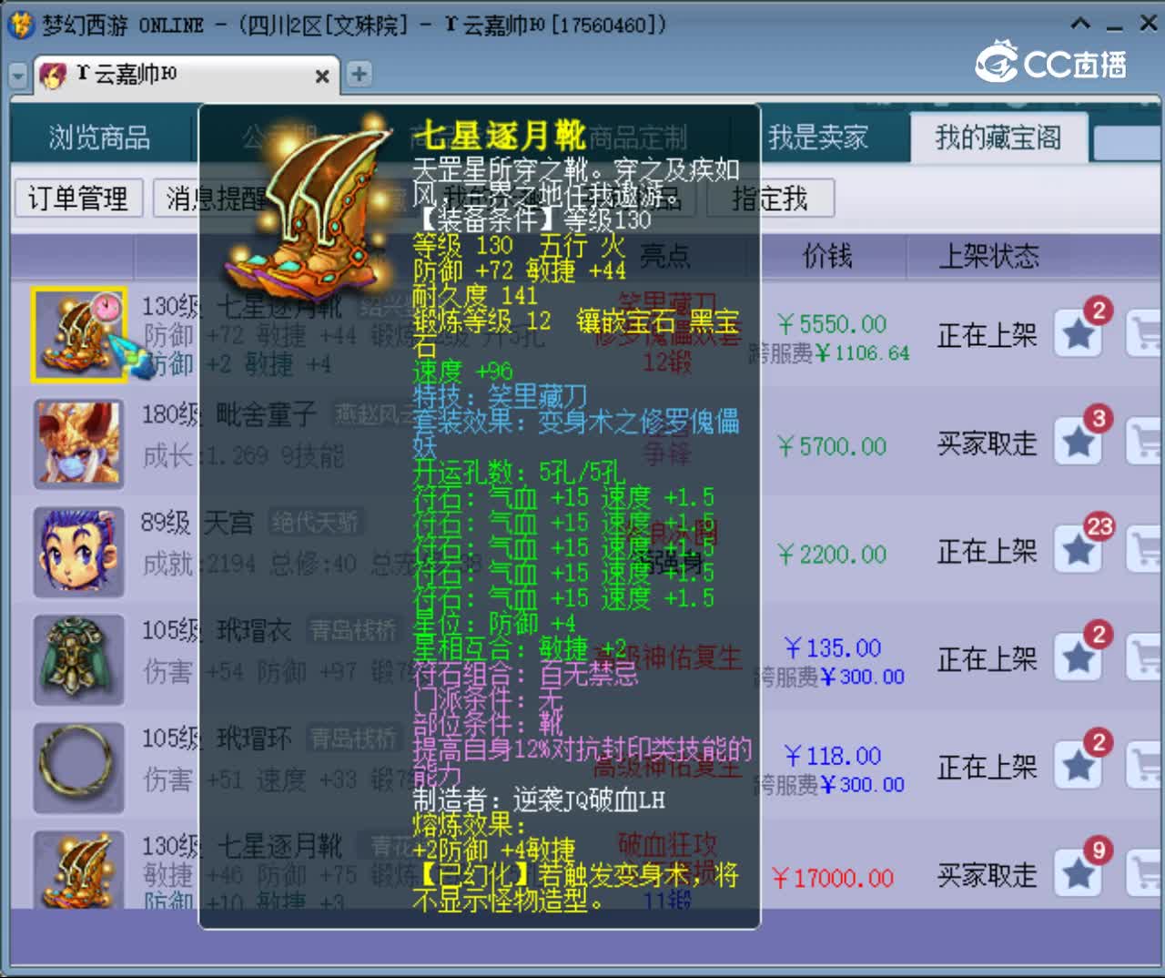Click the game logo icon in title bar
The width and height of the screenshot is (1165, 978).
pyautogui.click(x=22, y=25)
